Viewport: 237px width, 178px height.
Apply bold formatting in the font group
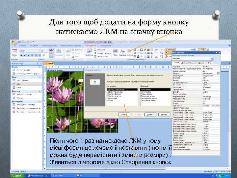pyautogui.click(x=21, y=55)
